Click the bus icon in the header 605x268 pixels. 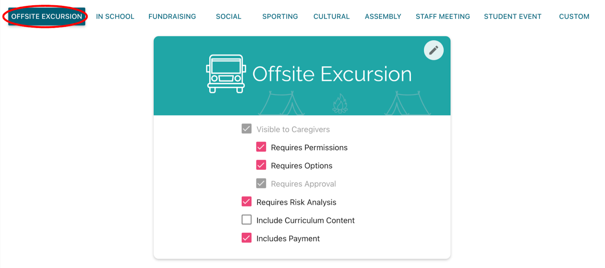(226, 74)
